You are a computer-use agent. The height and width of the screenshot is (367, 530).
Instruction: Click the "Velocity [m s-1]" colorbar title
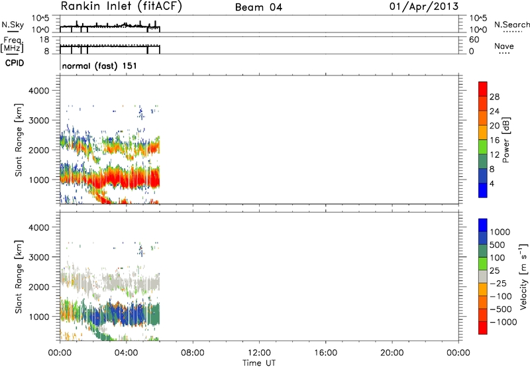click(523, 276)
